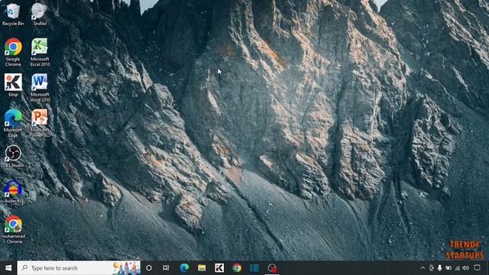Open the blue app pinned in taskbar
This screenshot has height=275, width=489.
coord(254,268)
